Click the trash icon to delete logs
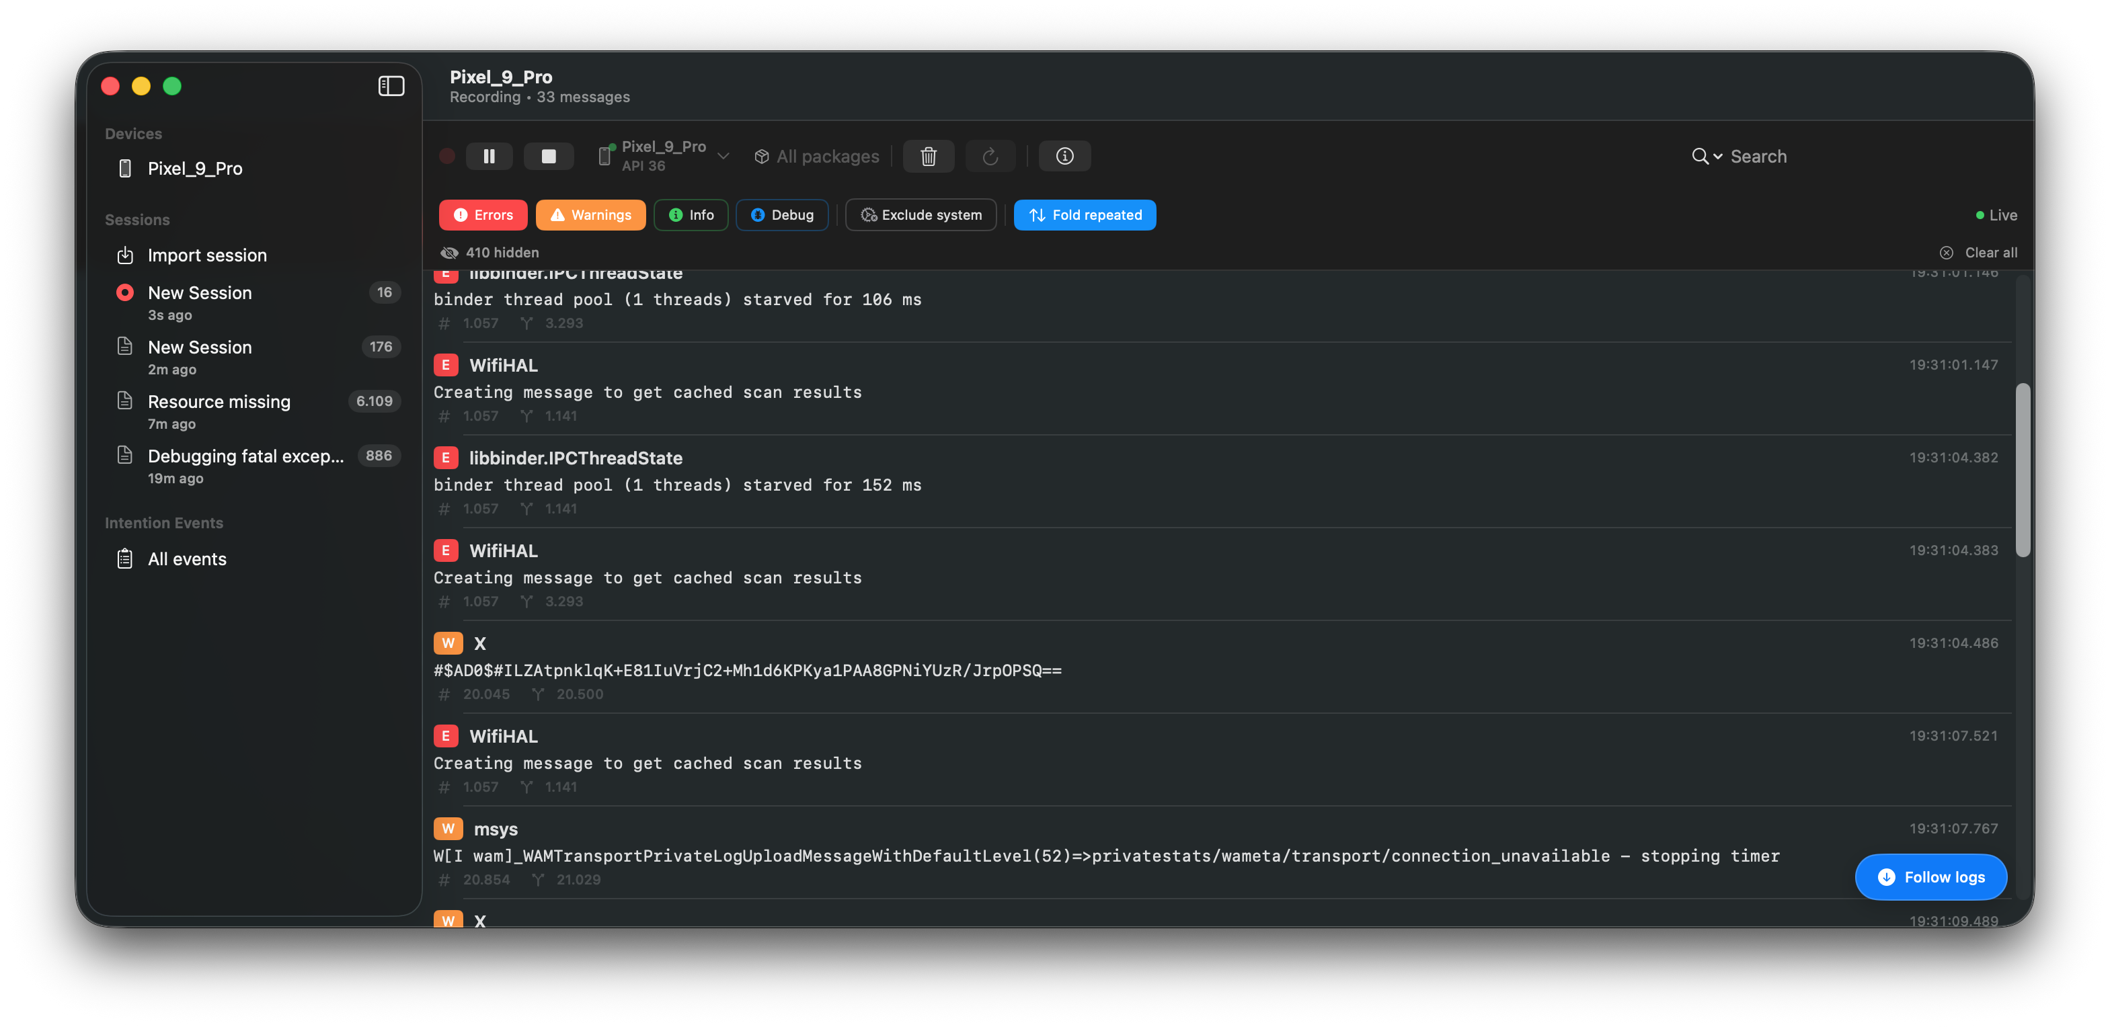This screenshot has height=1027, width=2110. pyautogui.click(x=928, y=156)
